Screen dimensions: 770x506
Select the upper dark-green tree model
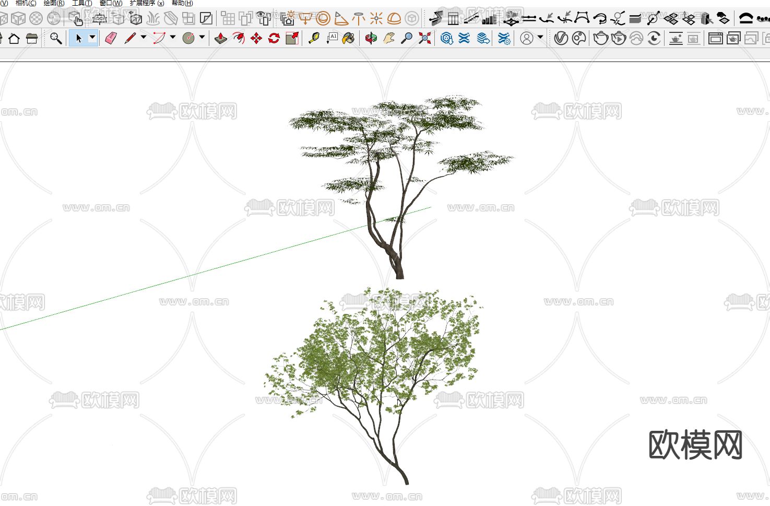(401, 186)
